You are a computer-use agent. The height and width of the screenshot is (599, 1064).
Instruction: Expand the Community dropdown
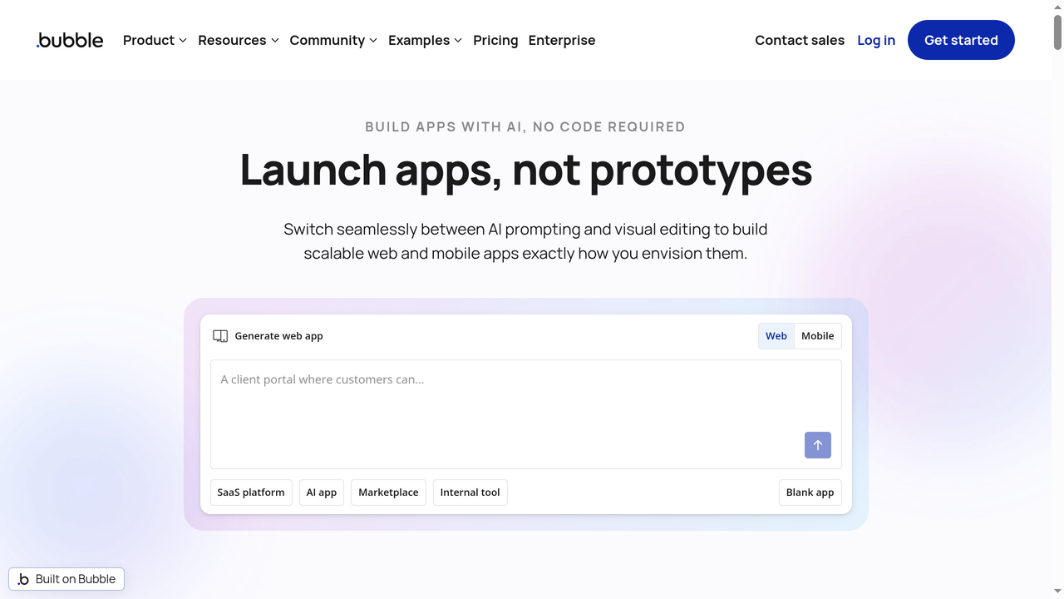coord(332,40)
